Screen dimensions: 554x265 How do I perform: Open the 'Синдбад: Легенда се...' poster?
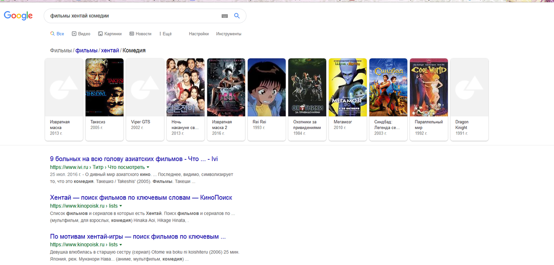(x=388, y=87)
